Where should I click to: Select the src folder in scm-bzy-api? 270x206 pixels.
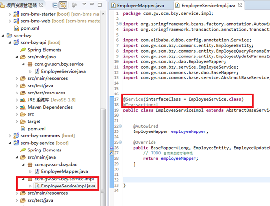click(31, 114)
